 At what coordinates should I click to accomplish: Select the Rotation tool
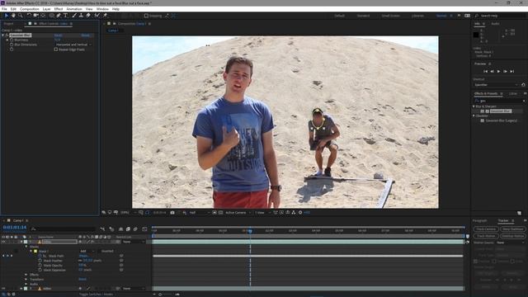[29, 16]
